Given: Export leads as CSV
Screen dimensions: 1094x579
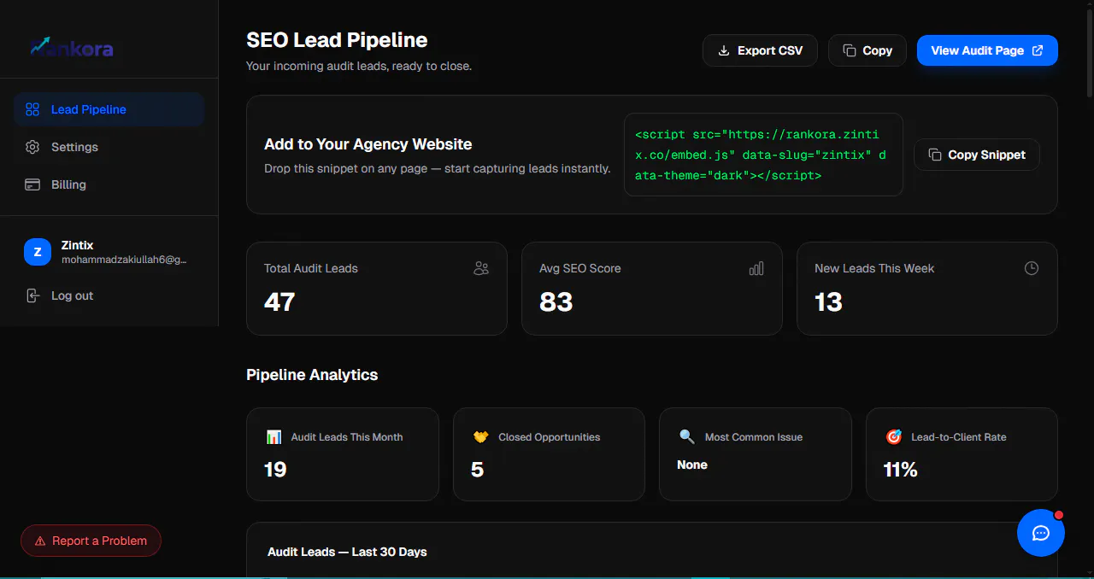Looking at the screenshot, I should [x=760, y=50].
